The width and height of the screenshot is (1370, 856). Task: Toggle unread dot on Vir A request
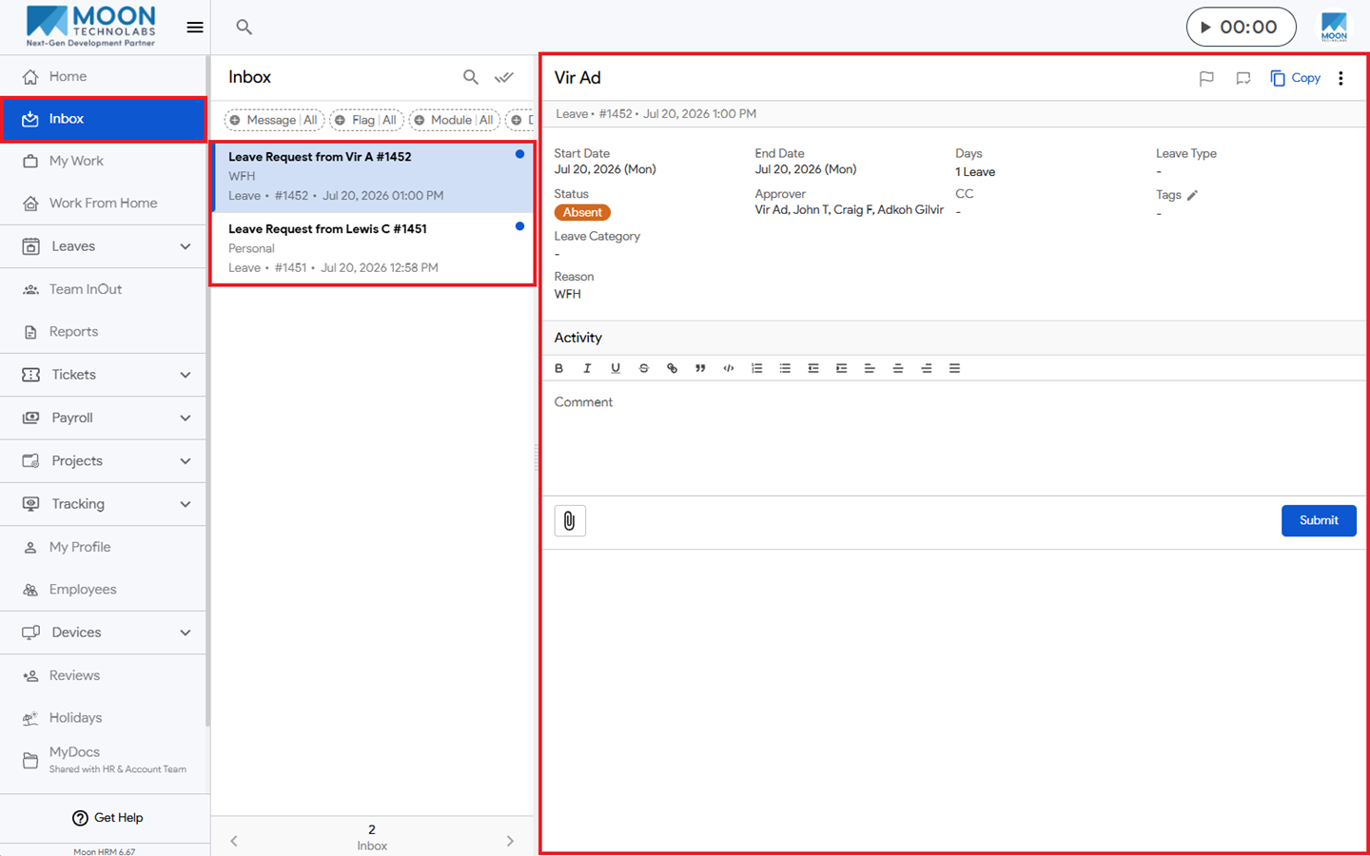click(x=519, y=154)
